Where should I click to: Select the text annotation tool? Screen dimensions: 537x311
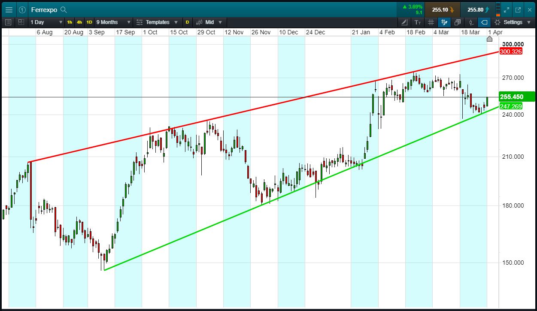coord(418,22)
